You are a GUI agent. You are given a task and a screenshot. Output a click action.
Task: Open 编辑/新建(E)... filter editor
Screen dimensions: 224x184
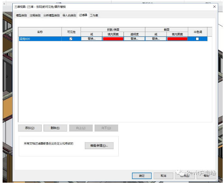(99, 146)
